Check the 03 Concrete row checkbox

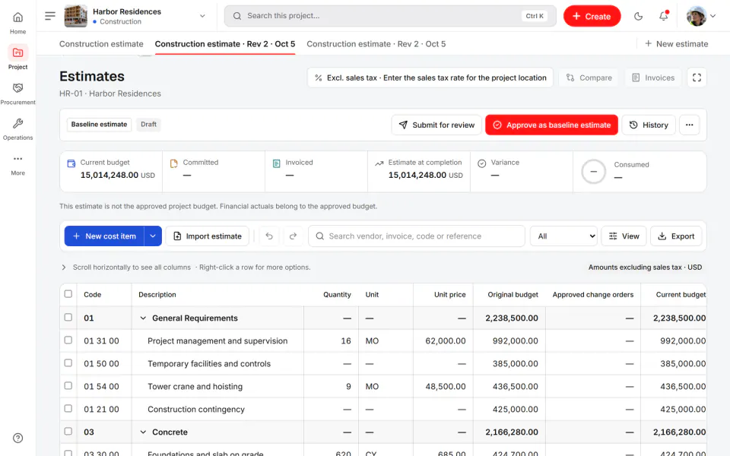[x=68, y=431]
